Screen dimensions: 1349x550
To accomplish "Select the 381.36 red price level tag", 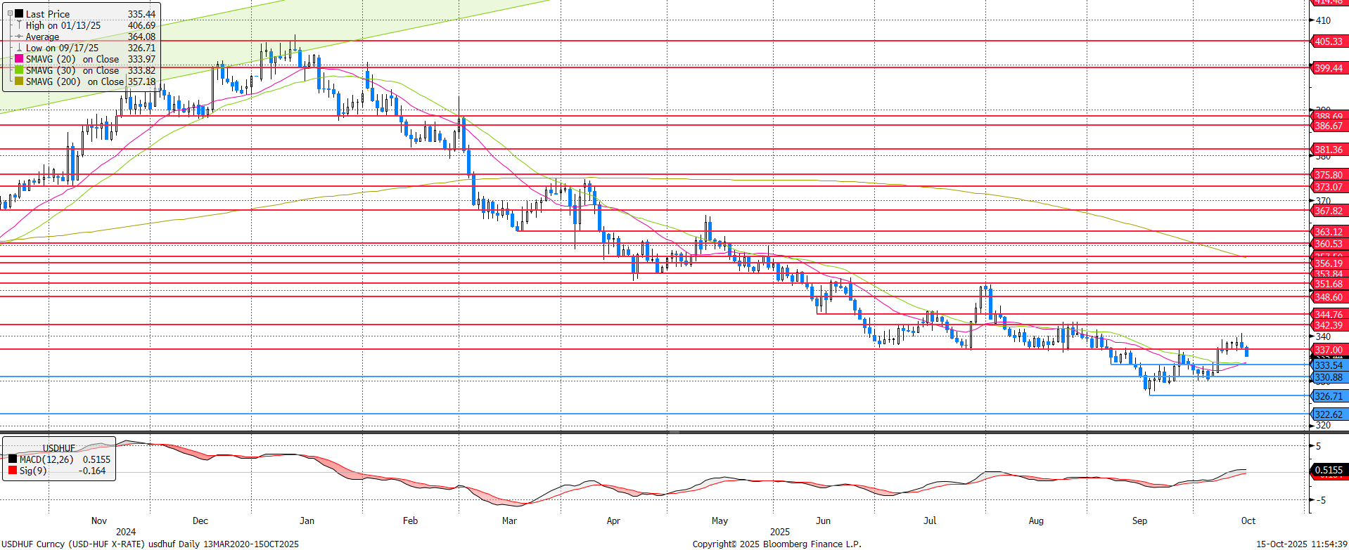I will 1329,150.
